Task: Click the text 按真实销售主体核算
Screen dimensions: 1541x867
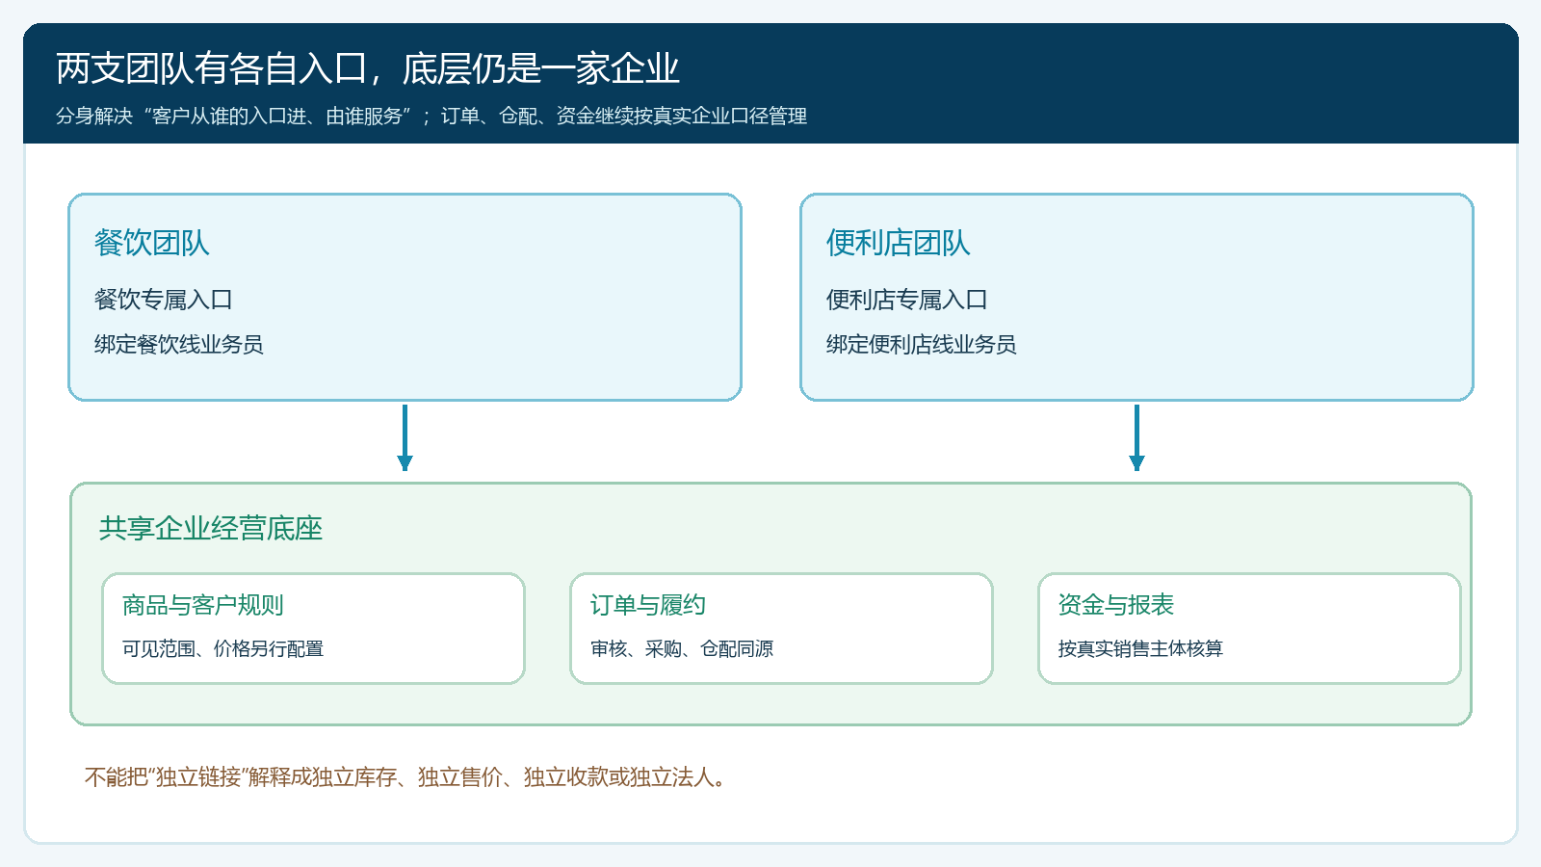Action: point(1141,649)
